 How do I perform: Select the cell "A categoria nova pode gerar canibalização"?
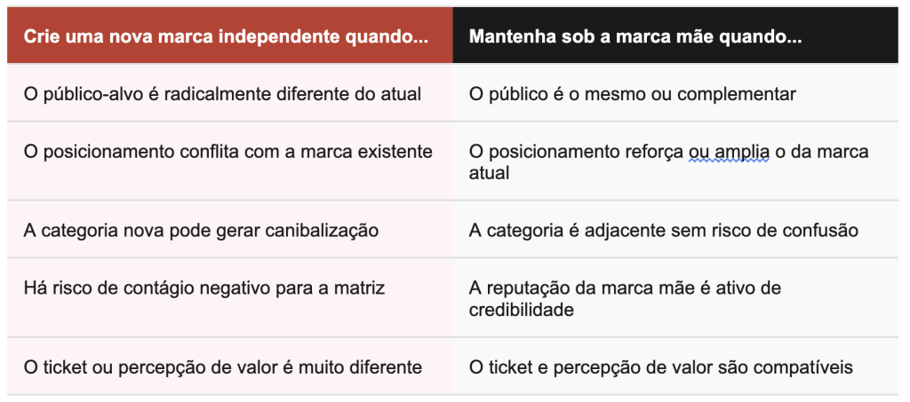pos(201,231)
